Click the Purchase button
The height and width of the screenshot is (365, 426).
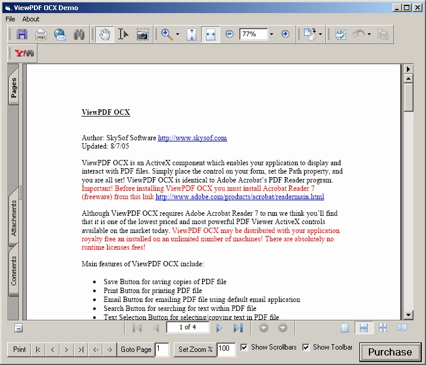tap(390, 352)
